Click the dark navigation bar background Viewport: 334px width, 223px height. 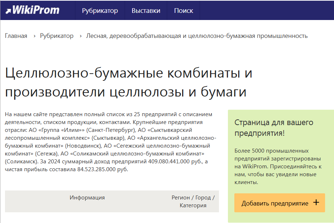[250, 10]
